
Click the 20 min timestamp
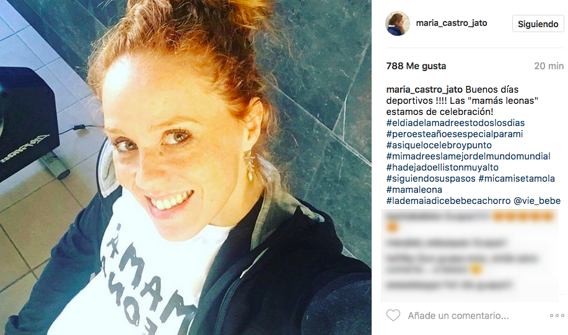pos(549,66)
